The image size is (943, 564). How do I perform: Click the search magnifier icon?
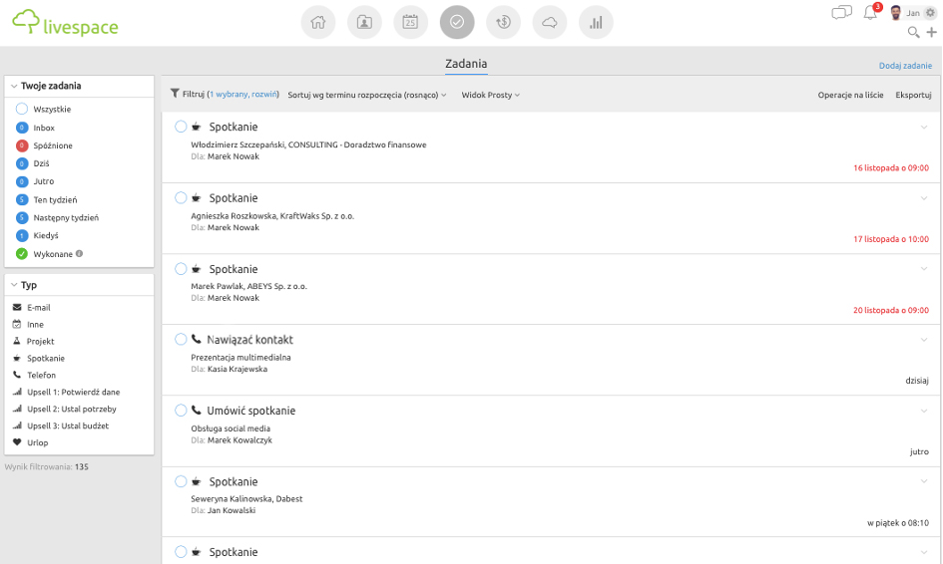click(913, 33)
